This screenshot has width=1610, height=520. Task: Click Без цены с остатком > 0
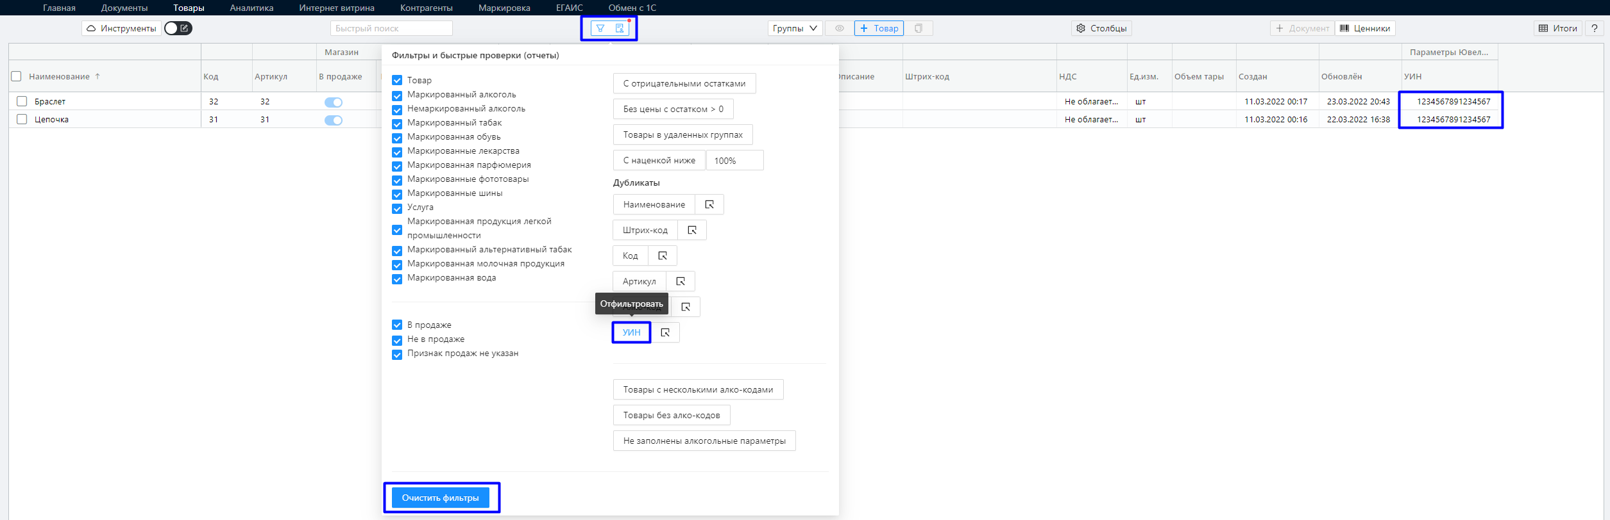[674, 109]
